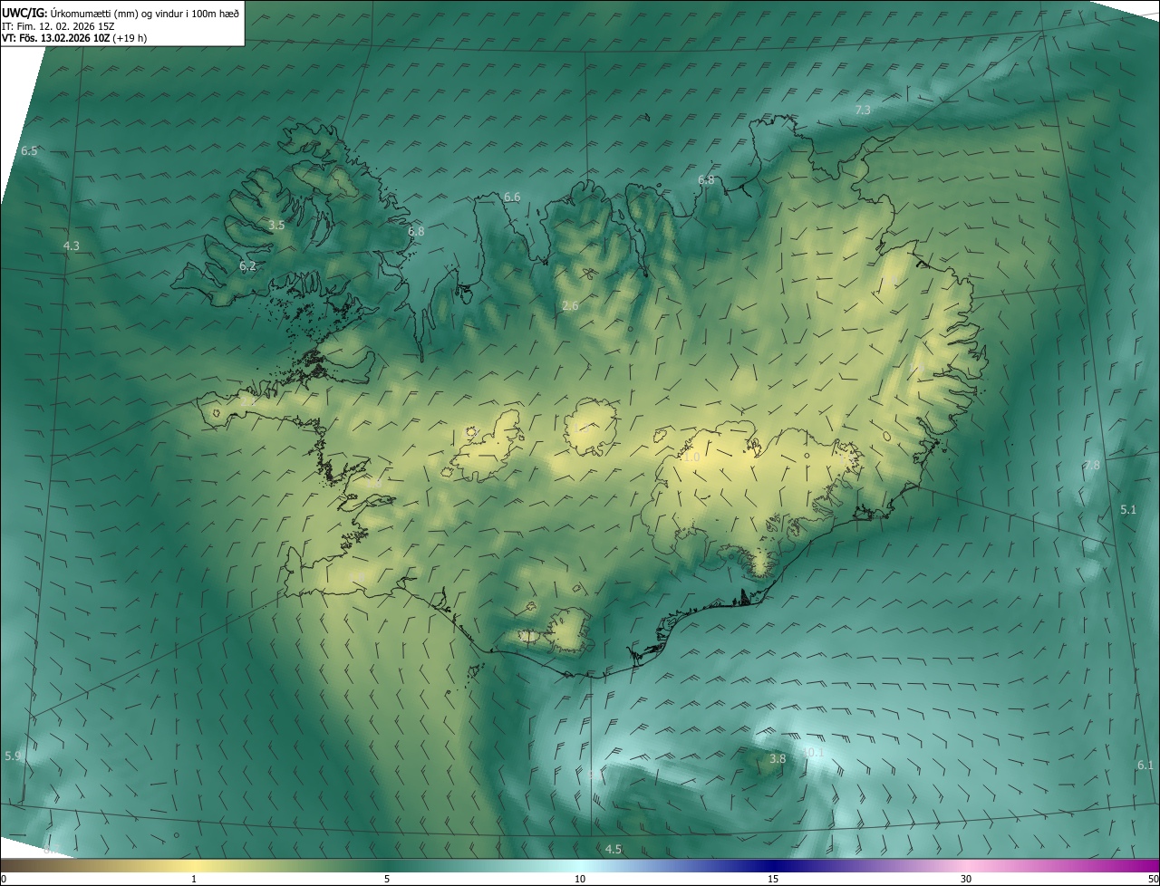
Task: Click the "4.5" value label
Action: (x=614, y=849)
